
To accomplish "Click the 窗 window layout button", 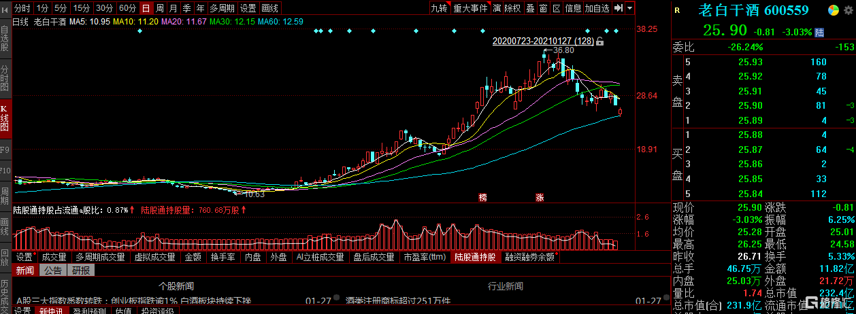I will [x=543, y=8].
